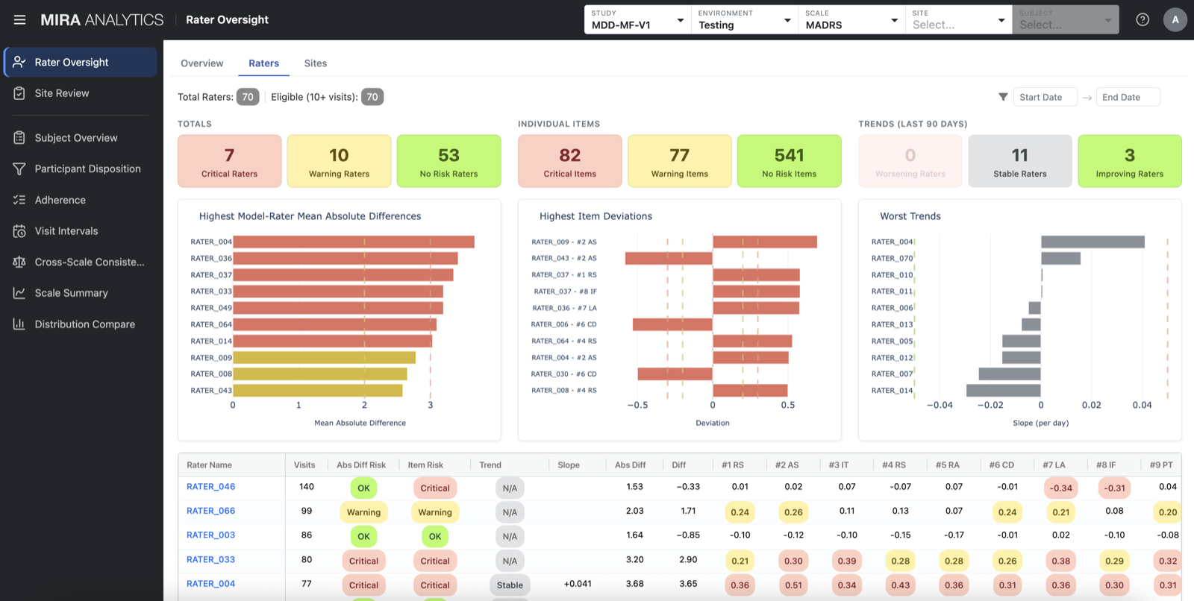Click the 3 Improving Raters card
The image size is (1194, 601).
(x=1129, y=161)
